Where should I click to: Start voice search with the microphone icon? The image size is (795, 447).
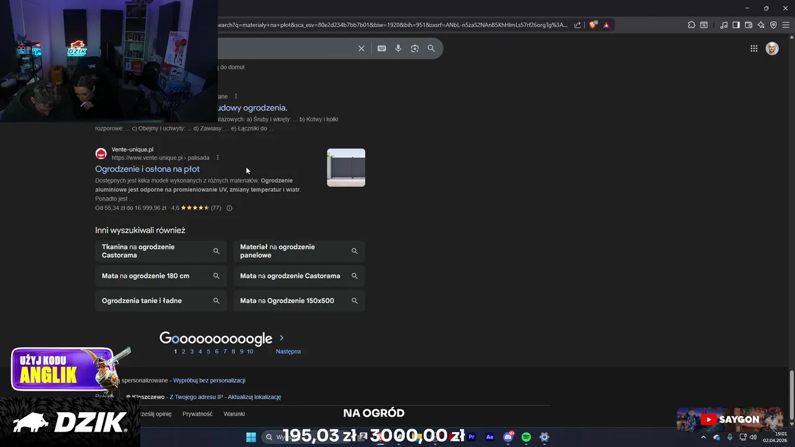(x=398, y=48)
